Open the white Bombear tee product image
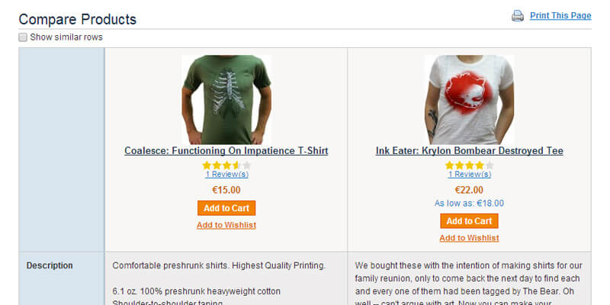Screen dimensions: 610x305 click(x=469, y=100)
